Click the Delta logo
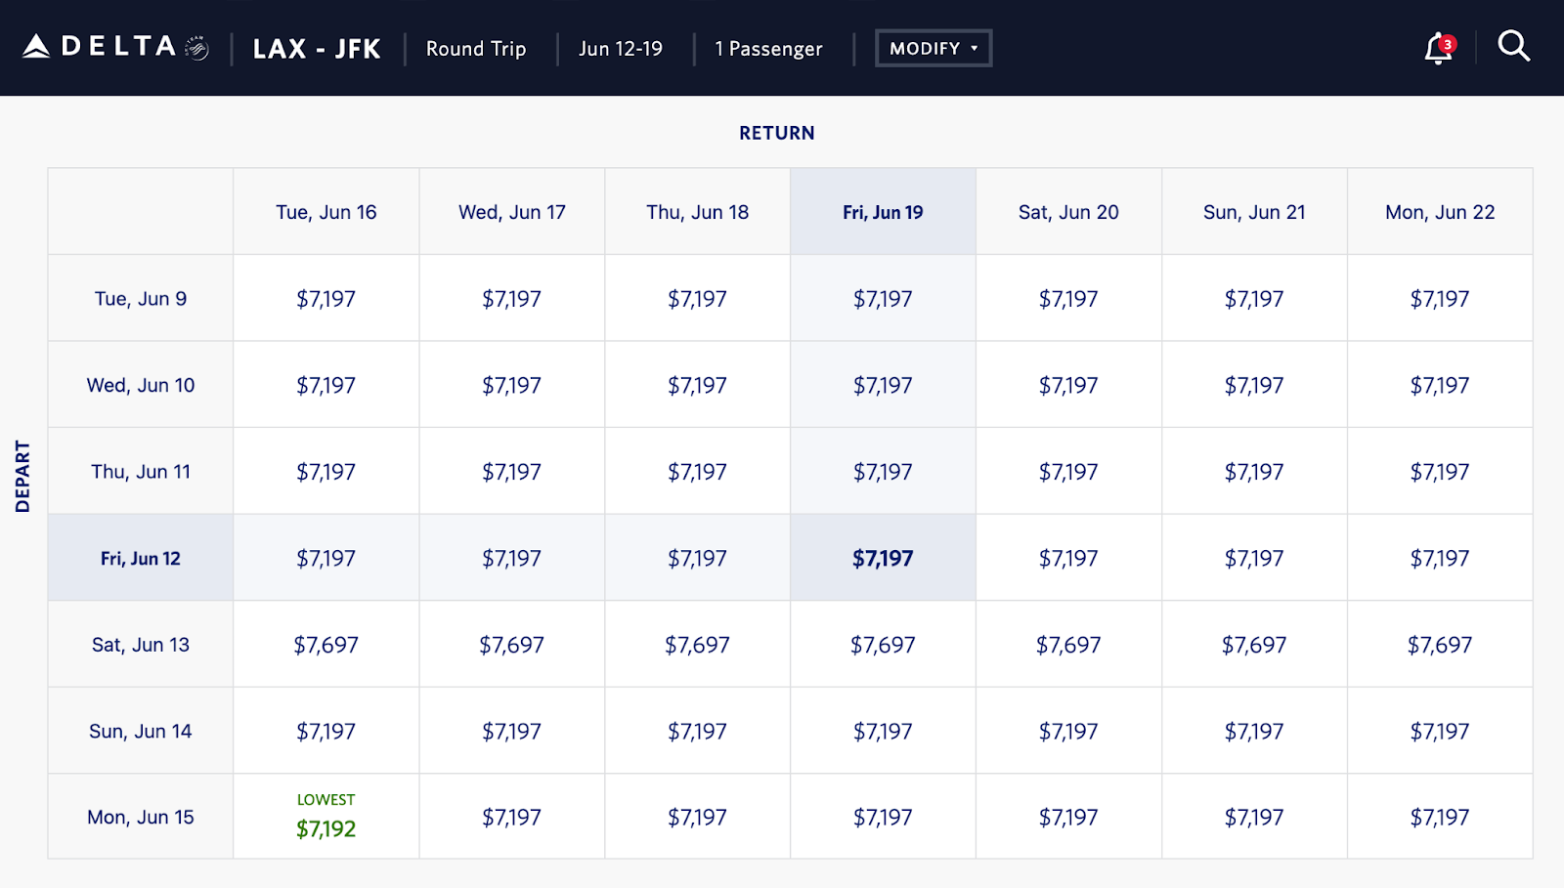Image resolution: width=1564 pixels, height=888 pixels. pyautogui.click(x=115, y=47)
